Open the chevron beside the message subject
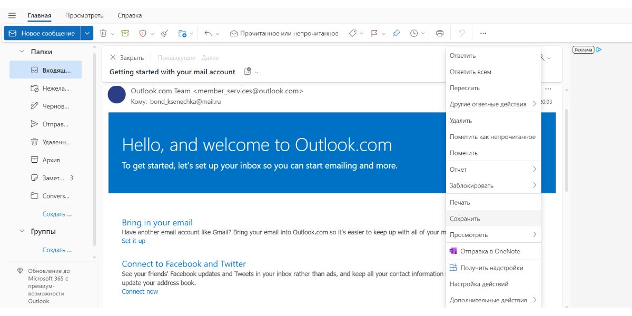This screenshot has width=632, height=316. pyautogui.click(x=256, y=72)
